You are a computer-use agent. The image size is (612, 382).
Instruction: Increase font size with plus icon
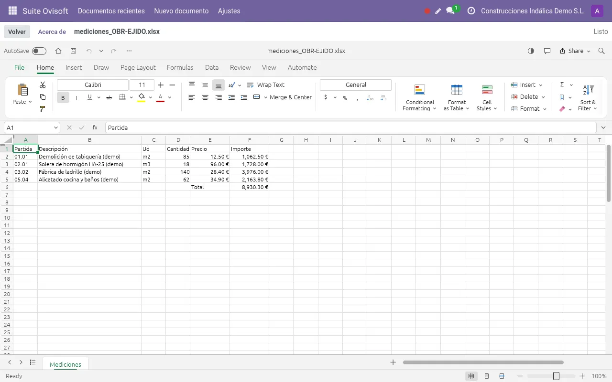pos(161,85)
